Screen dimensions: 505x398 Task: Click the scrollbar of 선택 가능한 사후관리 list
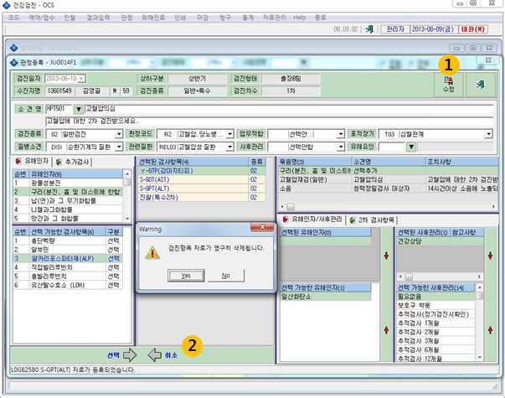pos(479,323)
